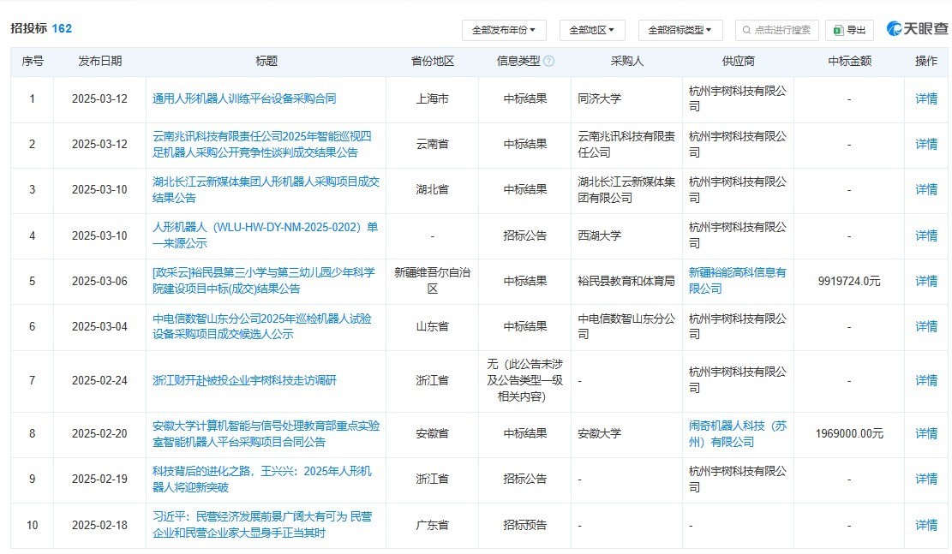Open the 科技背后的进化之路，王兴兴 title link

[x=261, y=480]
